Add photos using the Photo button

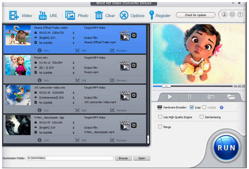coord(77,15)
